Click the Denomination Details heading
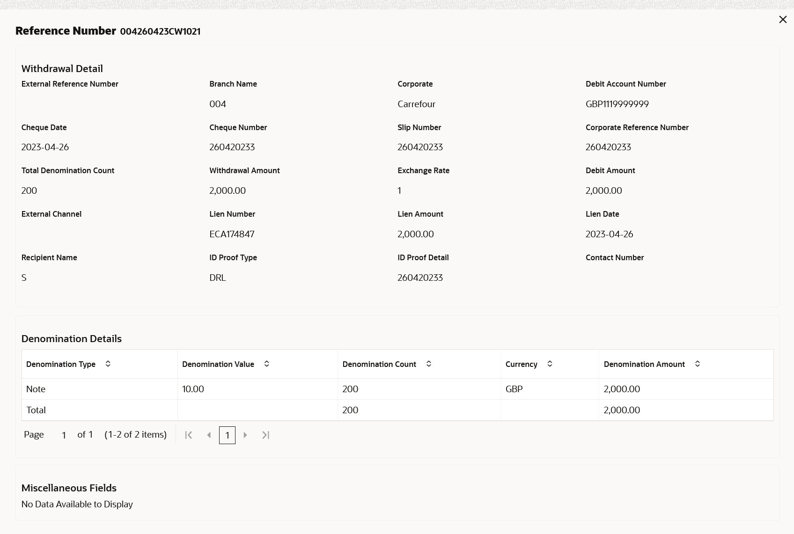 pos(72,338)
